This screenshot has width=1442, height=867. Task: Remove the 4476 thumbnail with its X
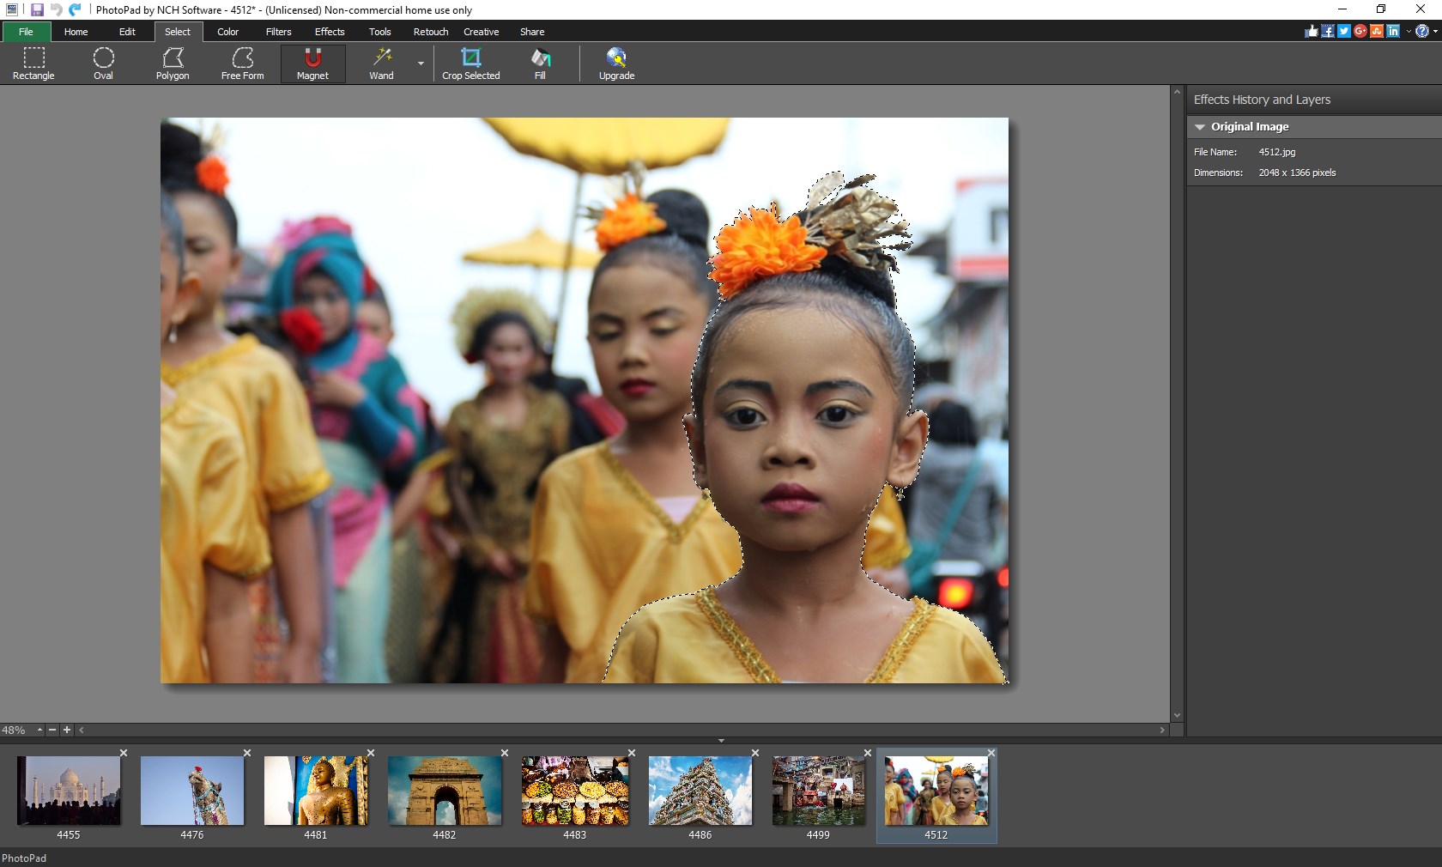tap(247, 754)
